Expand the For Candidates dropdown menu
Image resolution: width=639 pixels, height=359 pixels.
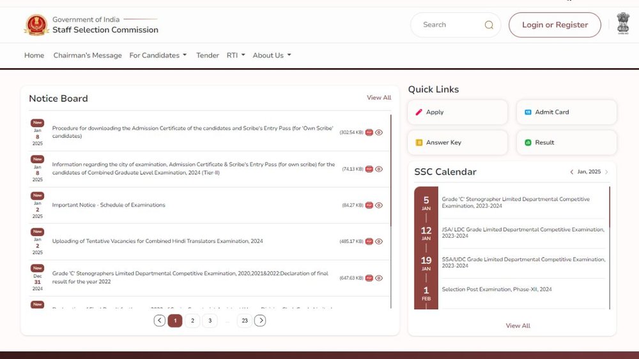point(158,55)
